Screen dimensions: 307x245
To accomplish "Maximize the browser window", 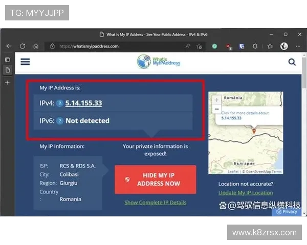I will (286, 34).
